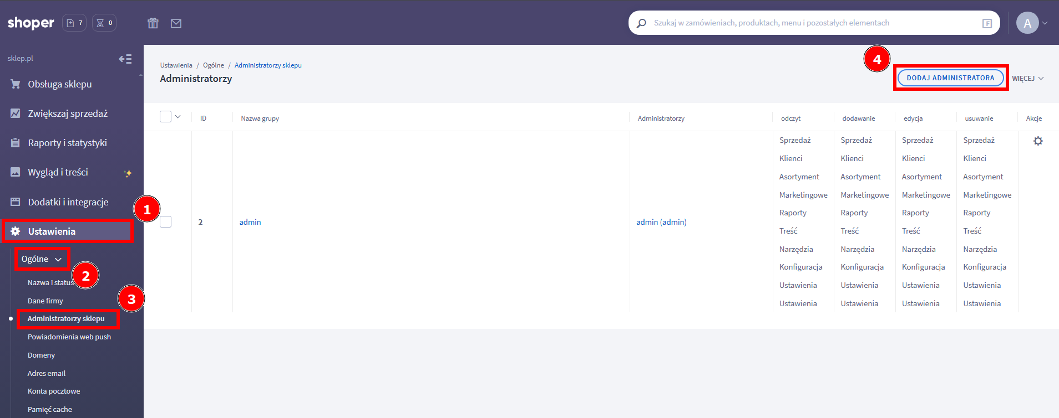Click the hourglass counter icon showing 0

[104, 23]
